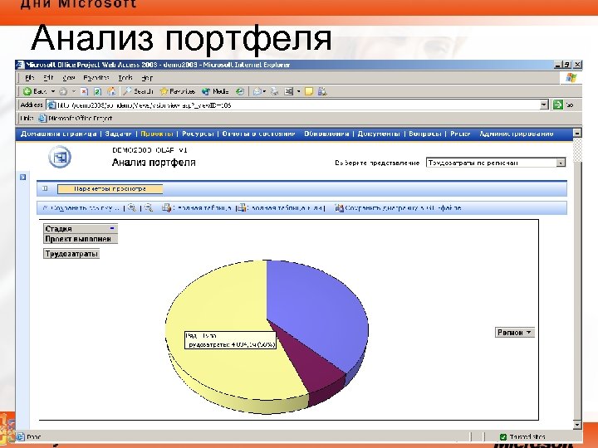
Task: Print the page using the printer icon
Action: coord(275,91)
